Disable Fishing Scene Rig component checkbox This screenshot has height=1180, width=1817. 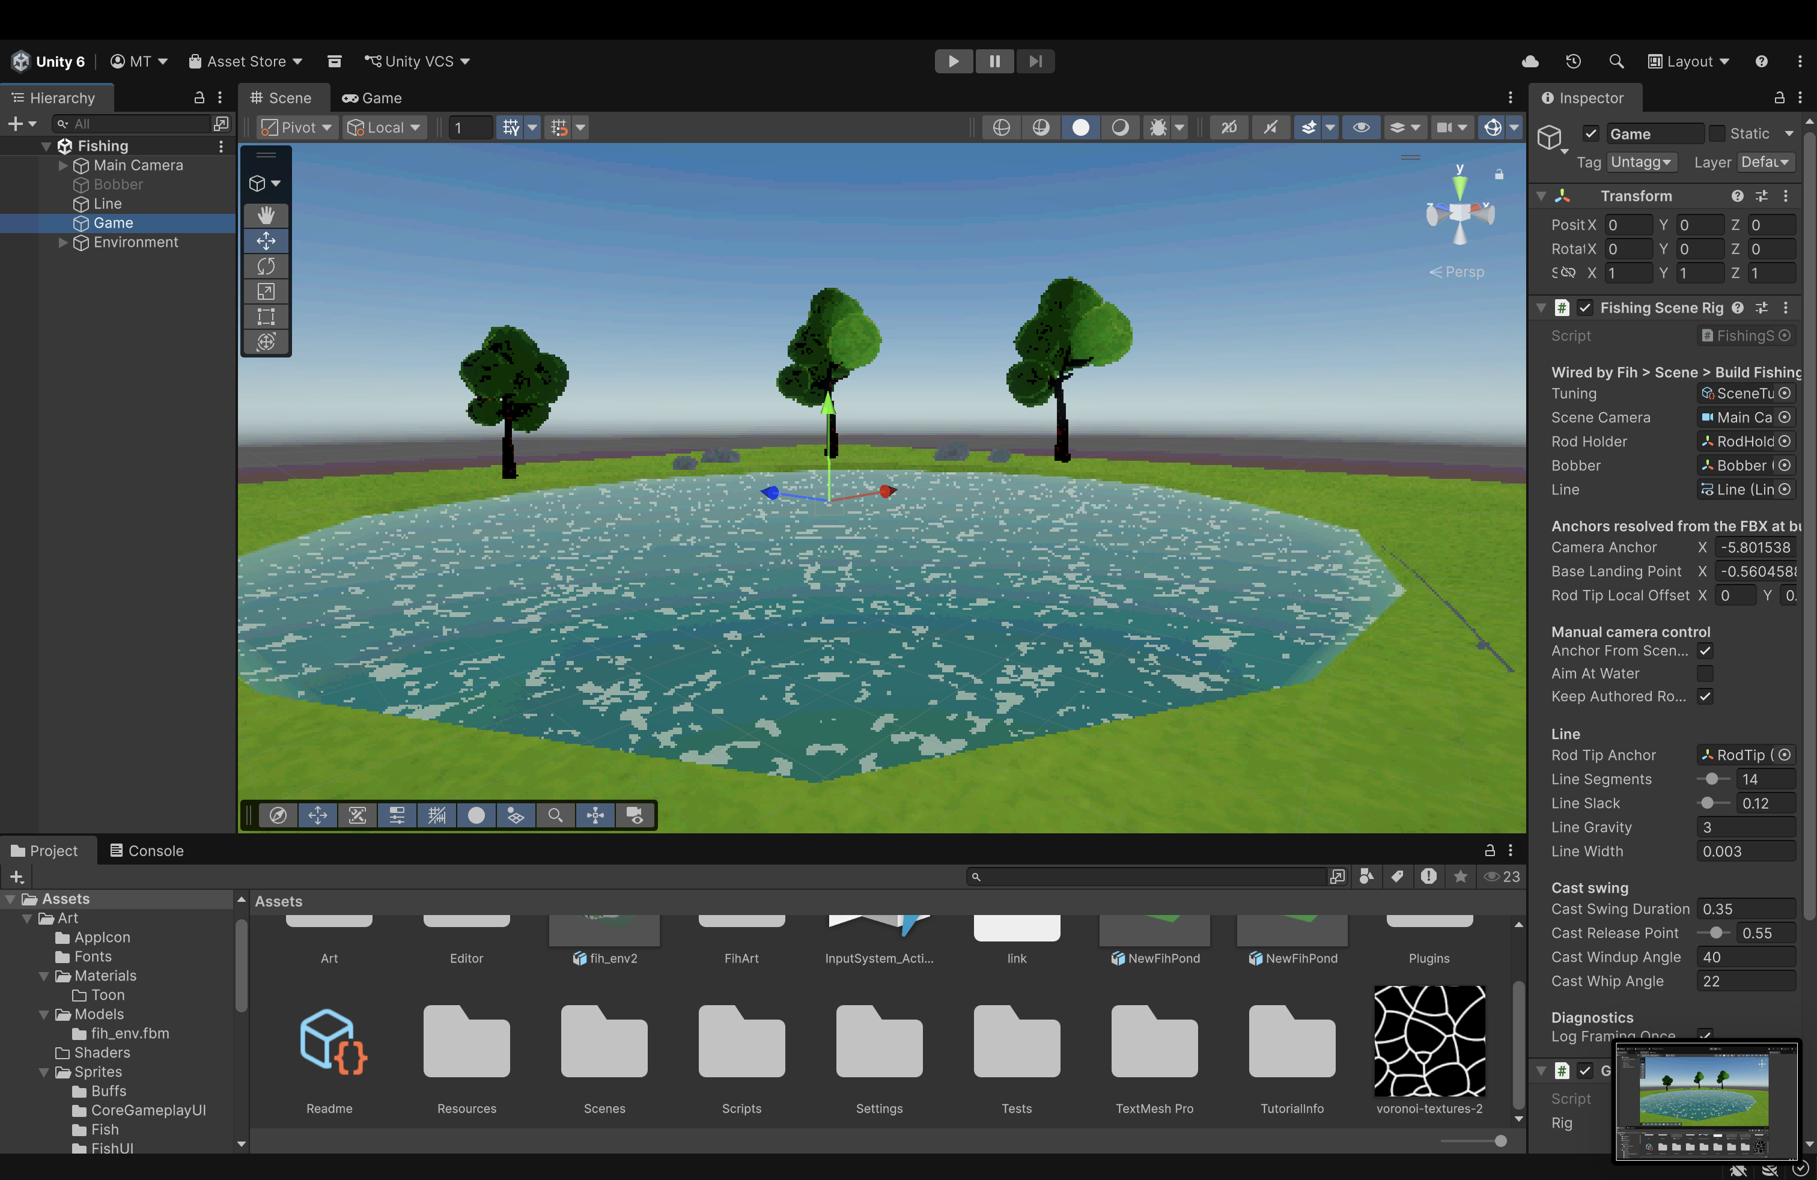pos(1585,308)
